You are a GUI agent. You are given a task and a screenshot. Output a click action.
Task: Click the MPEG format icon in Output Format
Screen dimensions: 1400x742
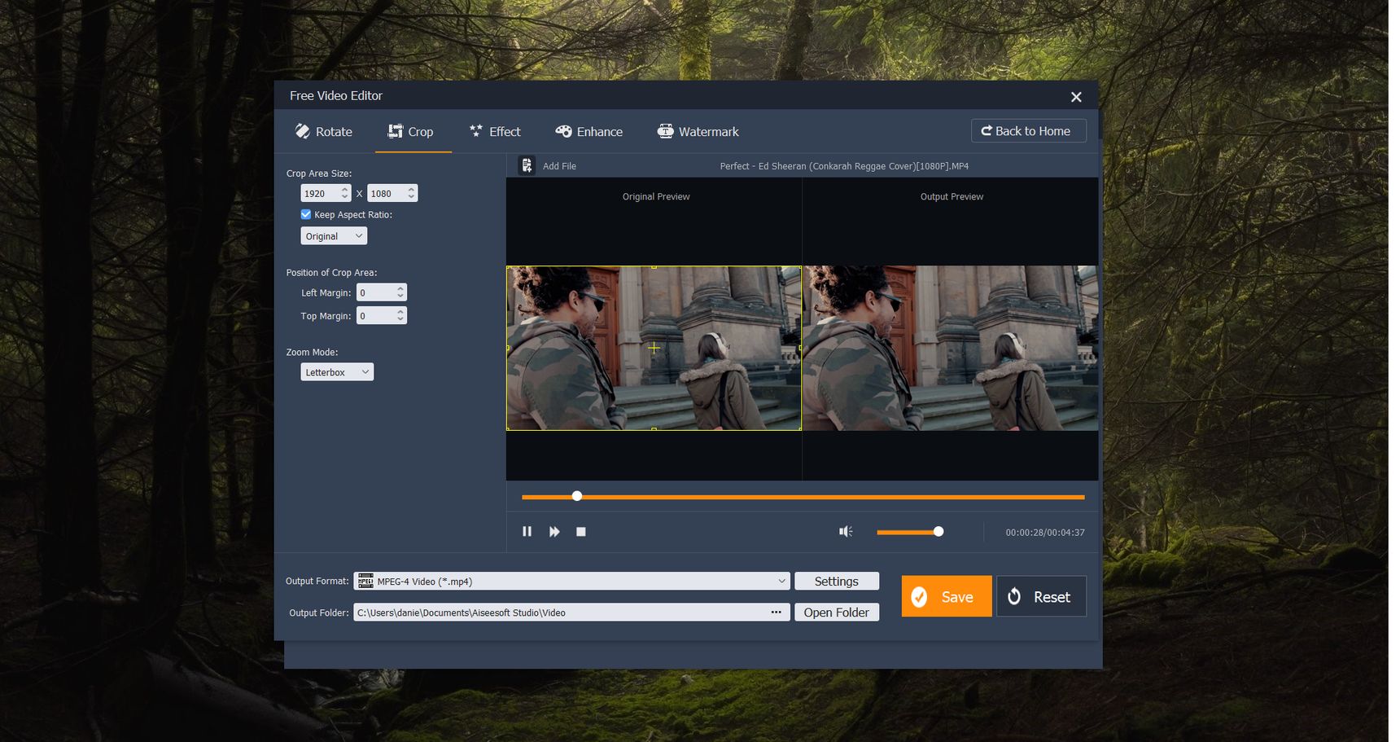[x=365, y=581]
